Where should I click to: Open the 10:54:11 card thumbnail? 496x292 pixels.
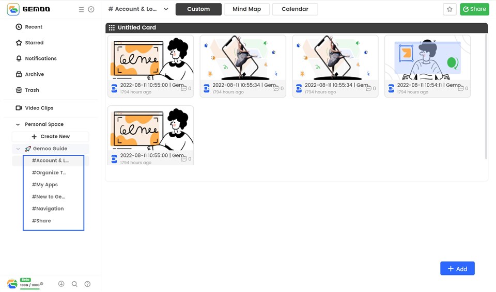tap(427, 58)
